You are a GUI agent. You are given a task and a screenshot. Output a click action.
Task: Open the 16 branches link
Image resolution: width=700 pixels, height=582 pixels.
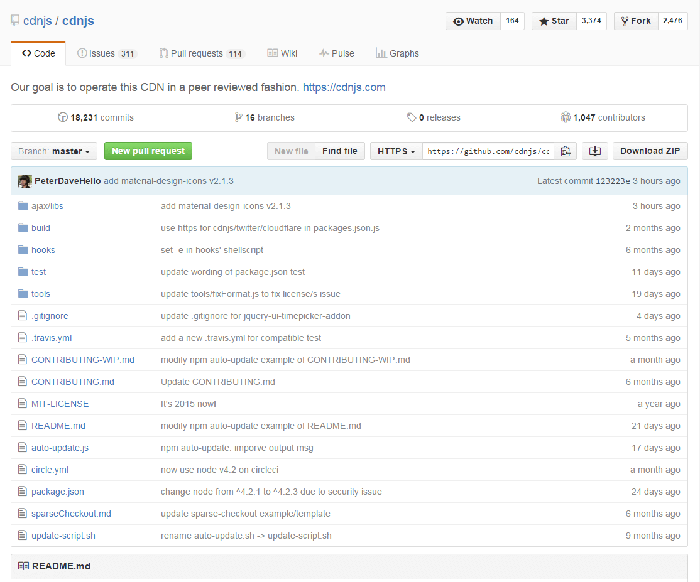(265, 117)
